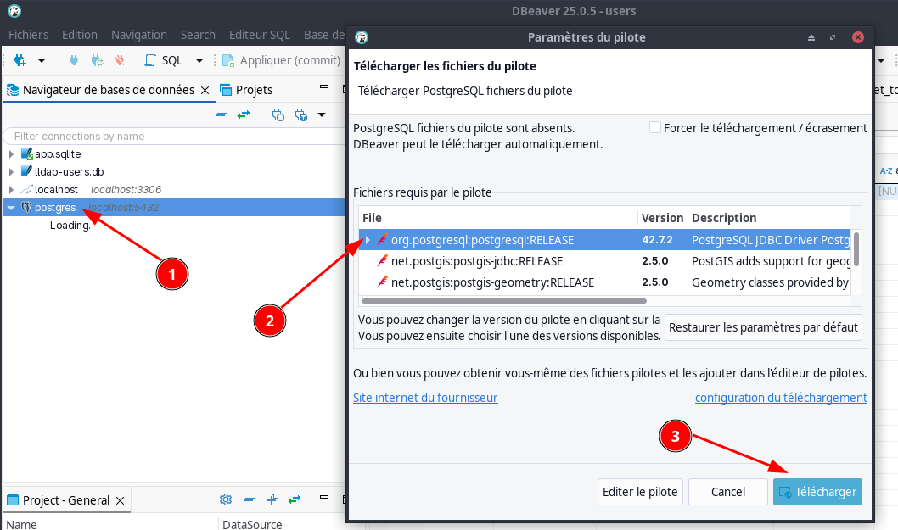898x530 pixels.
Task: Click the DataSource column header
Action: pyautogui.click(x=252, y=524)
